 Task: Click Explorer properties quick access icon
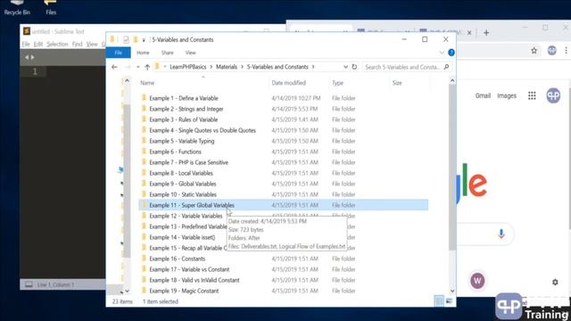(x=126, y=39)
